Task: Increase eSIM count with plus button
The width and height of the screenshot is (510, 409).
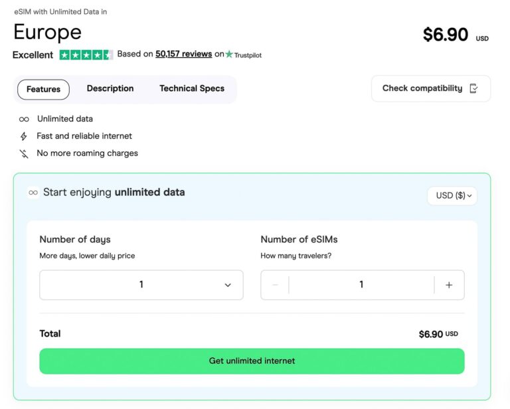Action: tap(449, 285)
